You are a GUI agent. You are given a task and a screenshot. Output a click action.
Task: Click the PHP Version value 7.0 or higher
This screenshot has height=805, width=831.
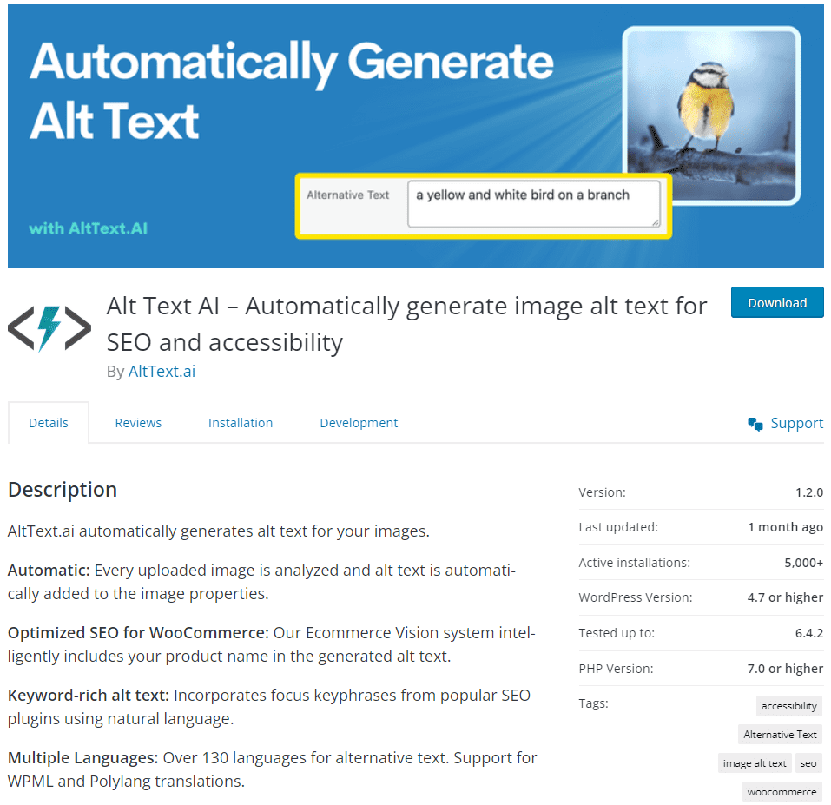pos(785,669)
